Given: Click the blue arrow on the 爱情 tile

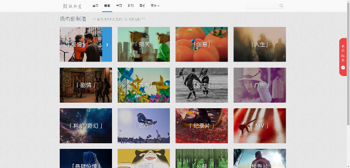Looking at the screenshot, I should 107,44.
